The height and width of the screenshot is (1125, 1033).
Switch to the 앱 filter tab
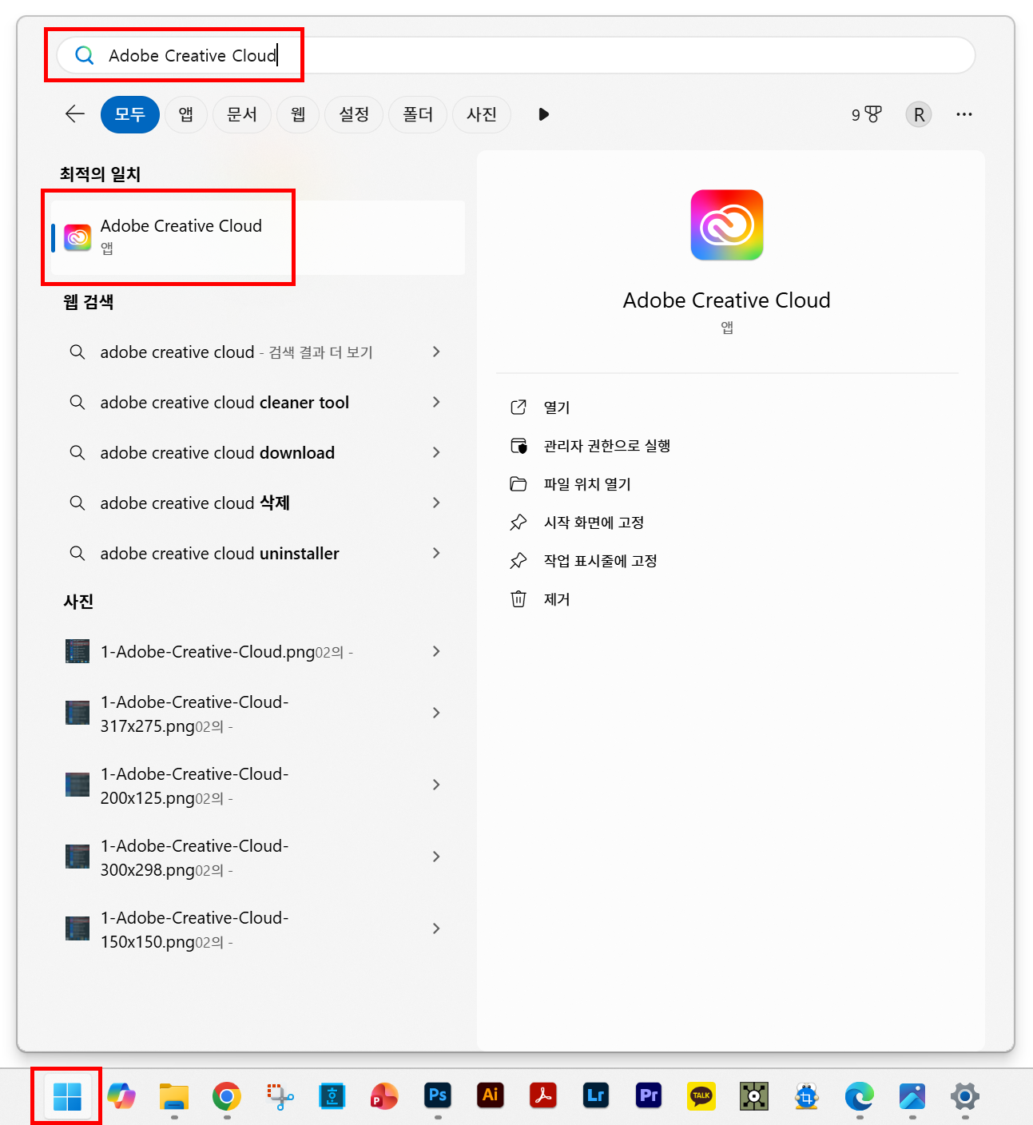[x=186, y=114]
